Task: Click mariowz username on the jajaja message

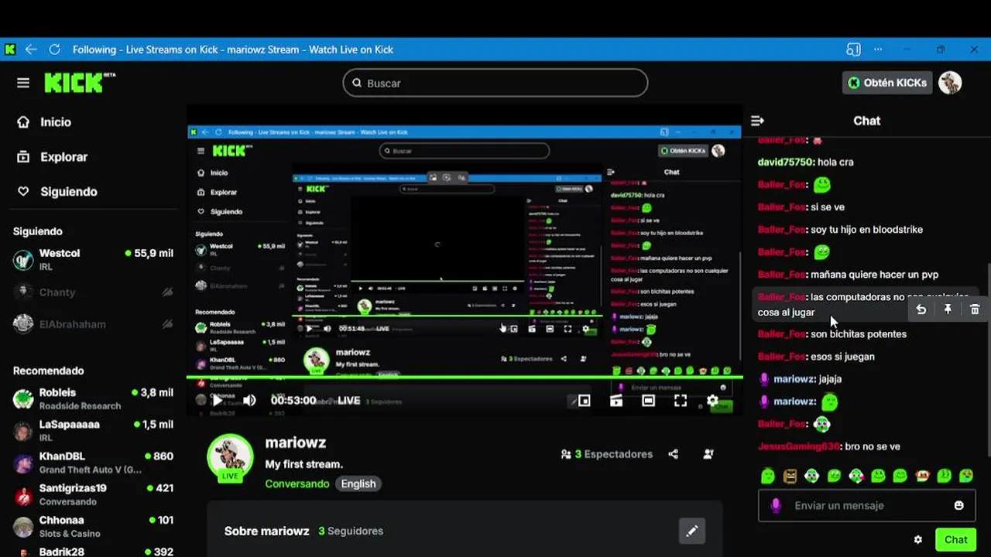Action: [x=794, y=379]
